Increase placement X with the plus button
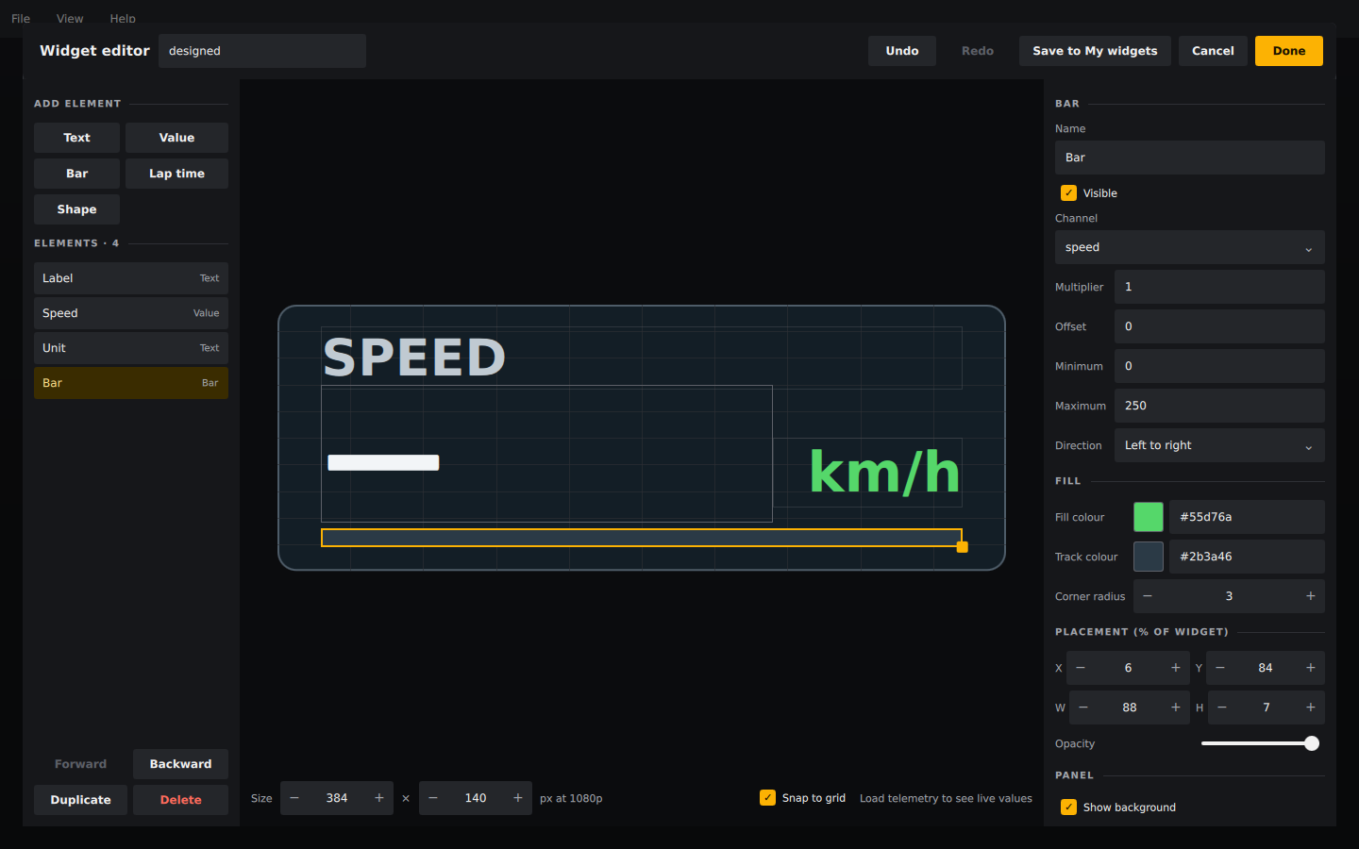Viewport: 1359px width, 849px height. [x=1175, y=668]
